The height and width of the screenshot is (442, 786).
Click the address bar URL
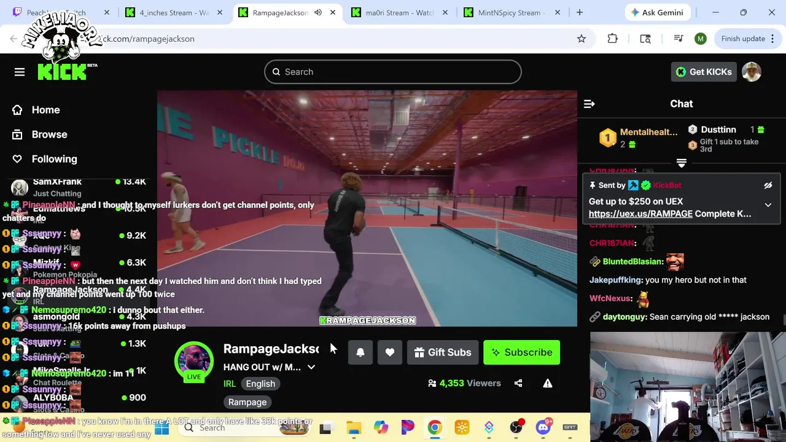point(147,39)
